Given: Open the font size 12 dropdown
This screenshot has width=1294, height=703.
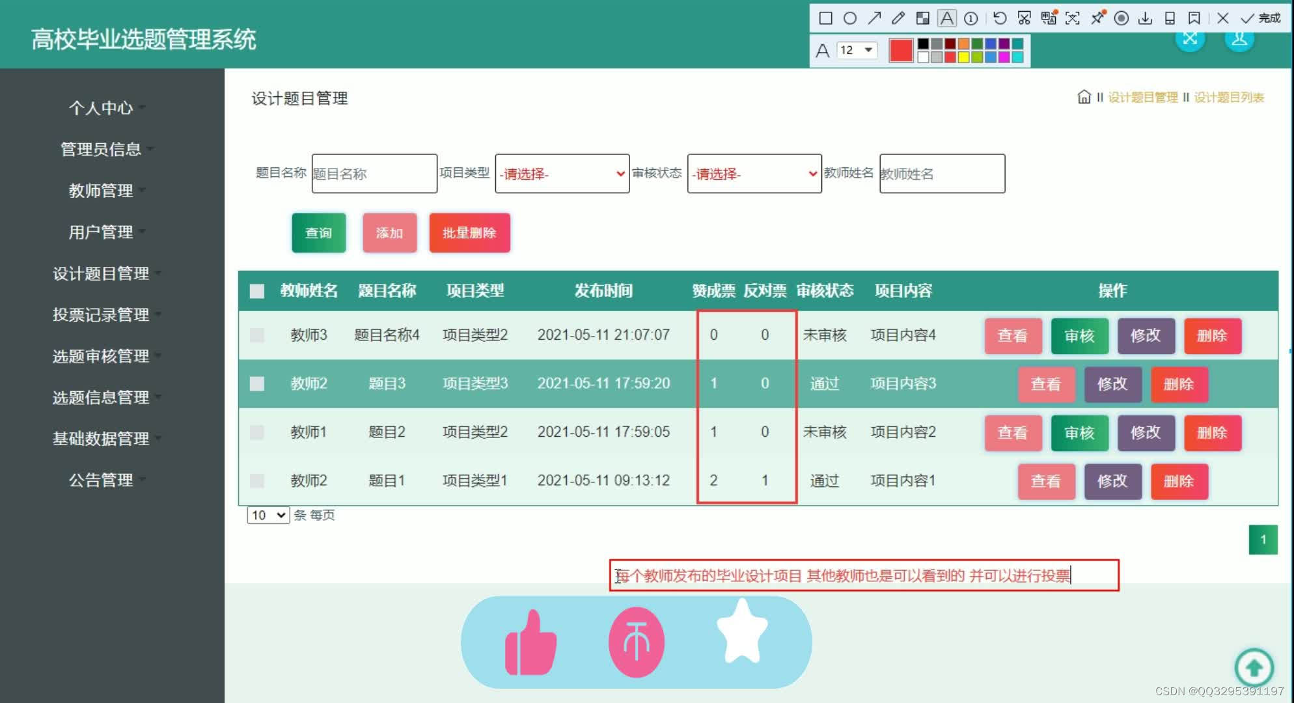Looking at the screenshot, I should point(857,50).
